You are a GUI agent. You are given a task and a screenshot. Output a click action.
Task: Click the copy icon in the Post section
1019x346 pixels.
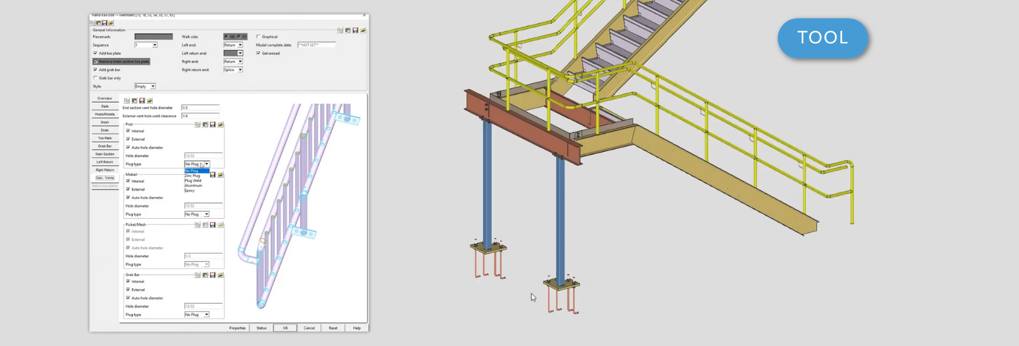(x=197, y=125)
